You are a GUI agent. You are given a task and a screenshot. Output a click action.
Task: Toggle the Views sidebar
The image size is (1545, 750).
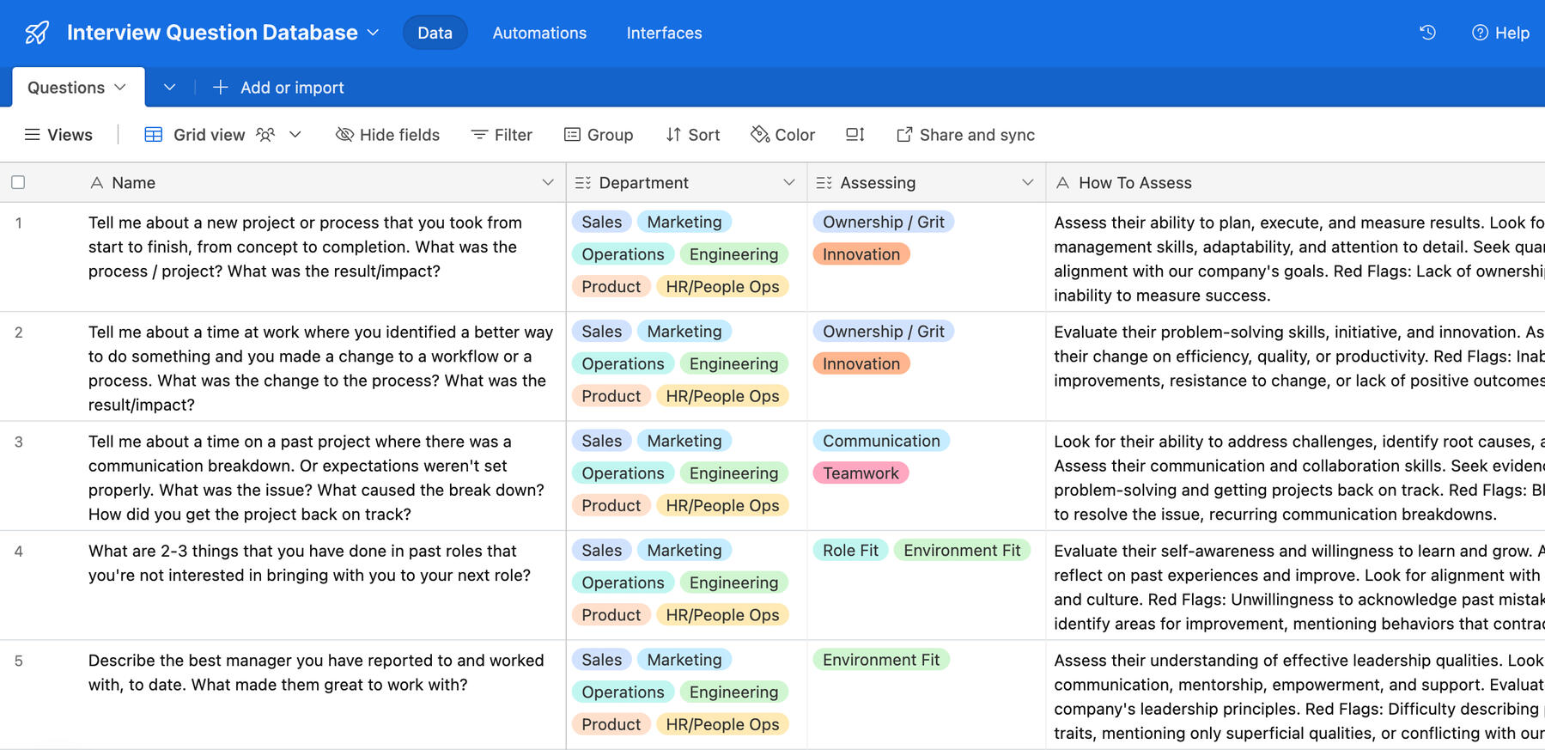[x=58, y=135]
